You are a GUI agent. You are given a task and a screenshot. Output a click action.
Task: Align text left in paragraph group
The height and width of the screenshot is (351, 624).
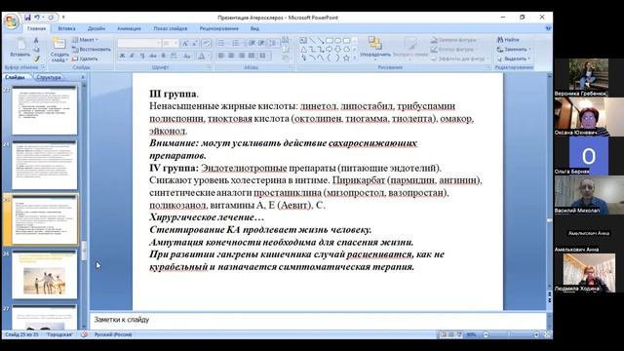(x=221, y=56)
